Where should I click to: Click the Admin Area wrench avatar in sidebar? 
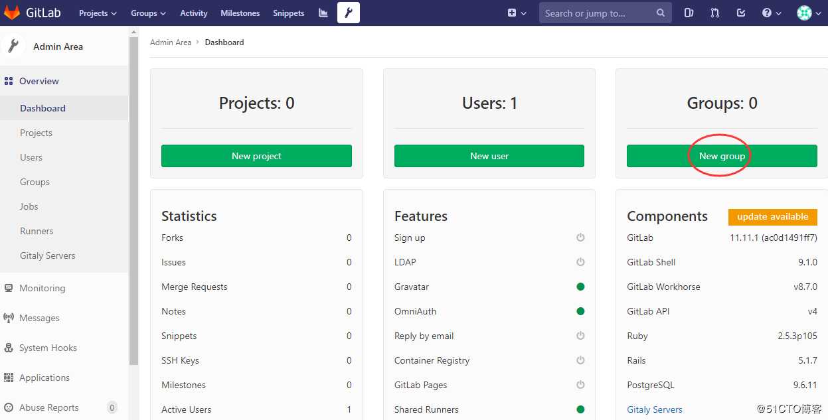tap(12, 46)
